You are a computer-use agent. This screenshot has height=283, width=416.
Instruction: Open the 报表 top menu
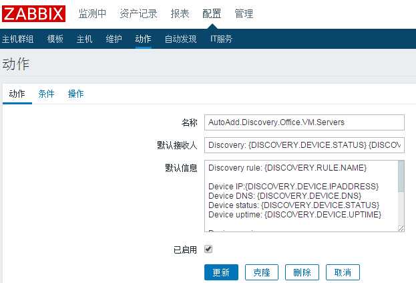tap(180, 13)
